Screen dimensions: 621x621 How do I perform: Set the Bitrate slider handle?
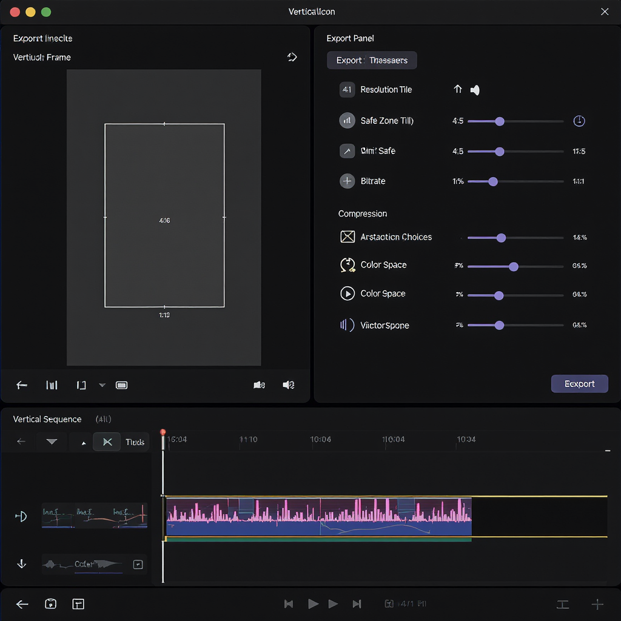pos(493,181)
